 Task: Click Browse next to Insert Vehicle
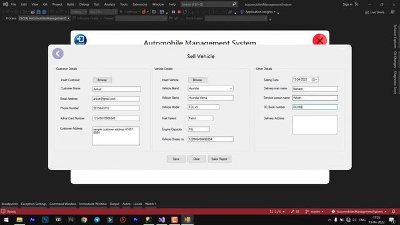pyautogui.click(x=197, y=80)
